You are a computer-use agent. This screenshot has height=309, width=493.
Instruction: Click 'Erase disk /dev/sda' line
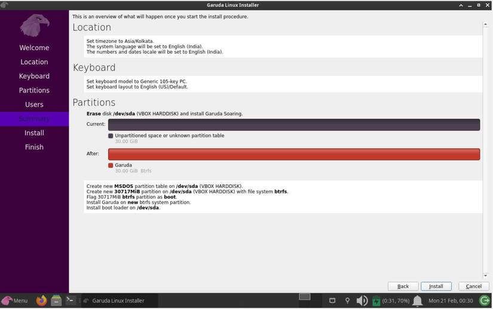click(x=164, y=113)
